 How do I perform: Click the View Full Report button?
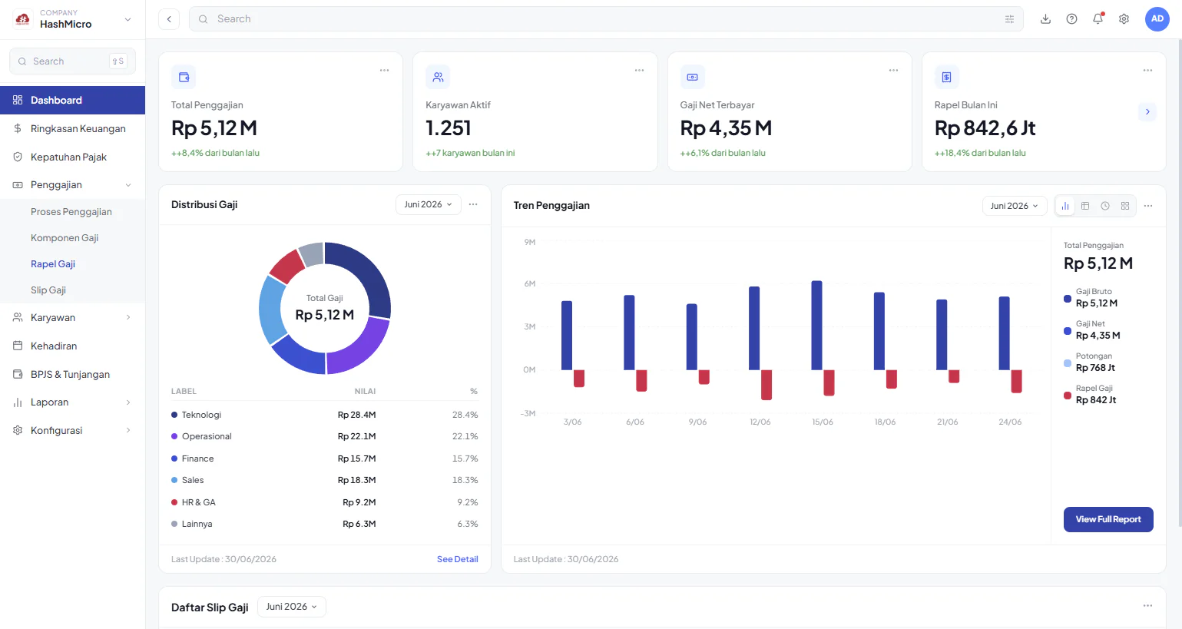[x=1108, y=519]
